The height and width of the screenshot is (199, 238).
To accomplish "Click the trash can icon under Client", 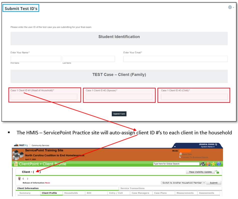I will (19, 178).
